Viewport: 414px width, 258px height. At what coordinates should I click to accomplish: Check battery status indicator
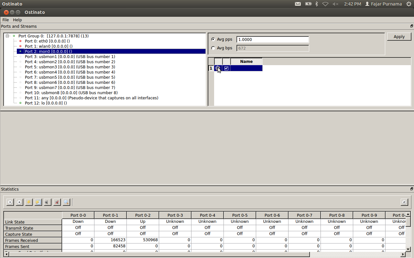308,4
